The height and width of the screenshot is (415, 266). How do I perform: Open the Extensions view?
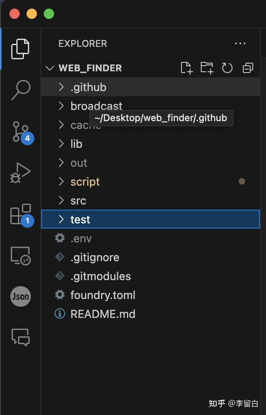click(20, 214)
